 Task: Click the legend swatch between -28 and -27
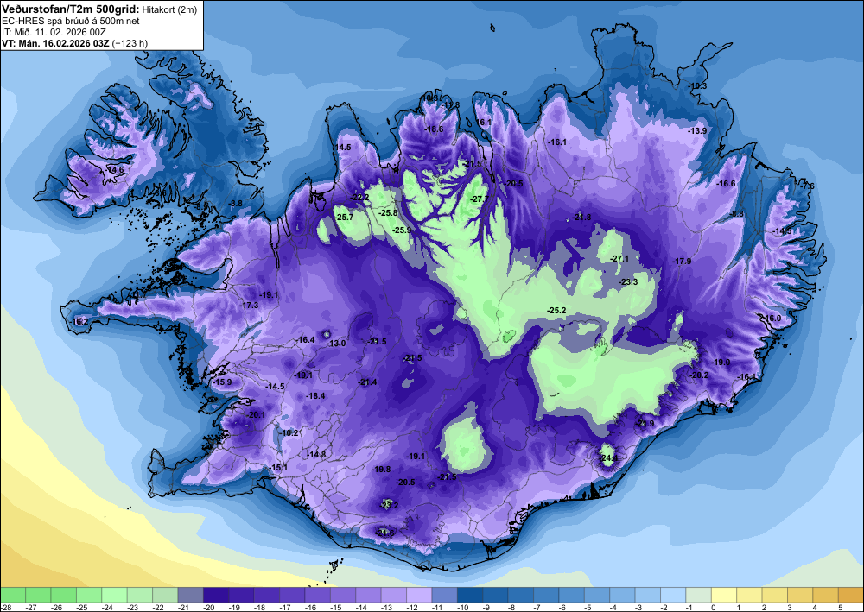(13, 595)
